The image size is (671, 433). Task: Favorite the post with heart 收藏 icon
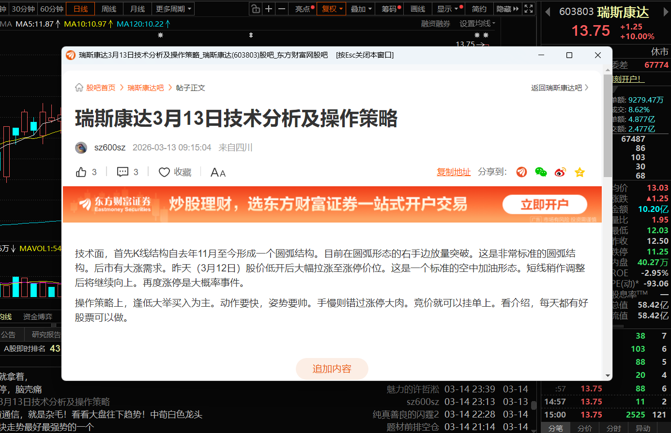pyautogui.click(x=175, y=172)
